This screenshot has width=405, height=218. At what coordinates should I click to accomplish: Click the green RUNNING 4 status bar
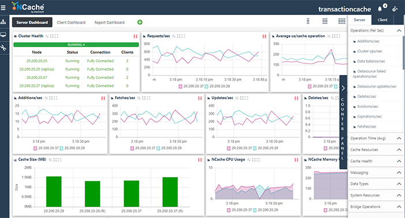click(76, 44)
